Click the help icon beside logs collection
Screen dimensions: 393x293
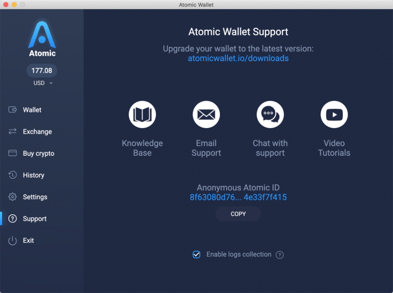pos(280,255)
